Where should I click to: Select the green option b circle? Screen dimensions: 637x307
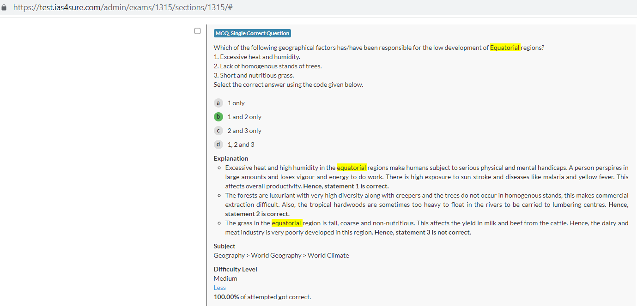[x=218, y=117]
